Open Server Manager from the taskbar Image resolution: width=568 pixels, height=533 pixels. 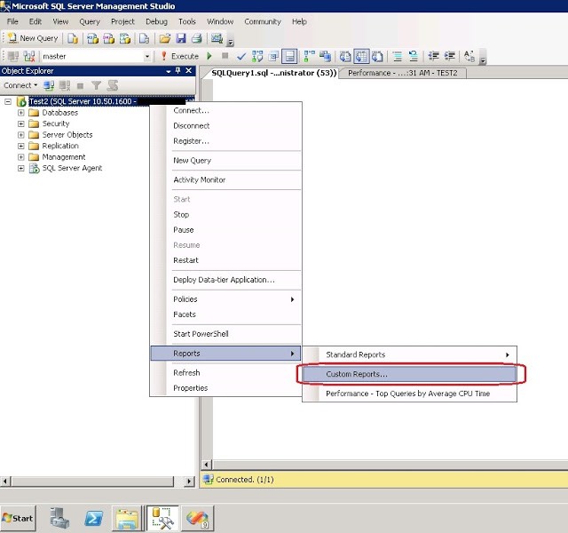click(x=59, y=518)
